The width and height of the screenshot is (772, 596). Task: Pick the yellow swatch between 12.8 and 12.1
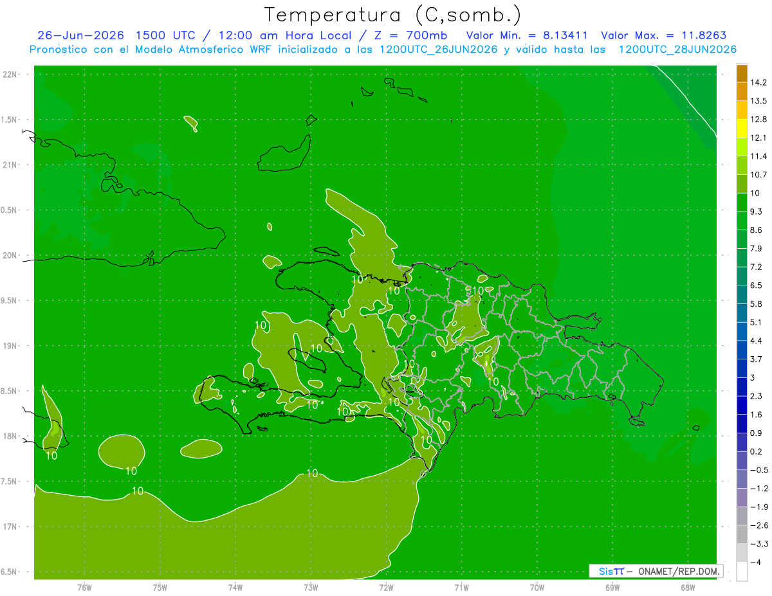(742, 129)
